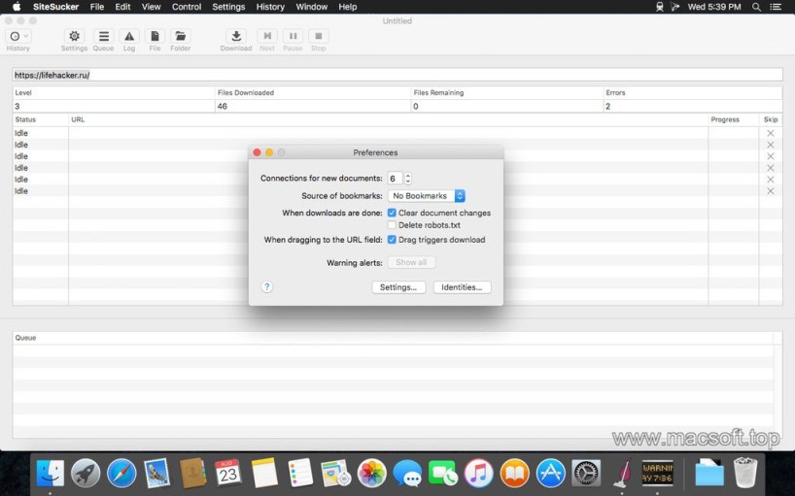Open the Settings gear in toolbar
795x496 pixels.
pyautogui.click(x=74, y=37)
